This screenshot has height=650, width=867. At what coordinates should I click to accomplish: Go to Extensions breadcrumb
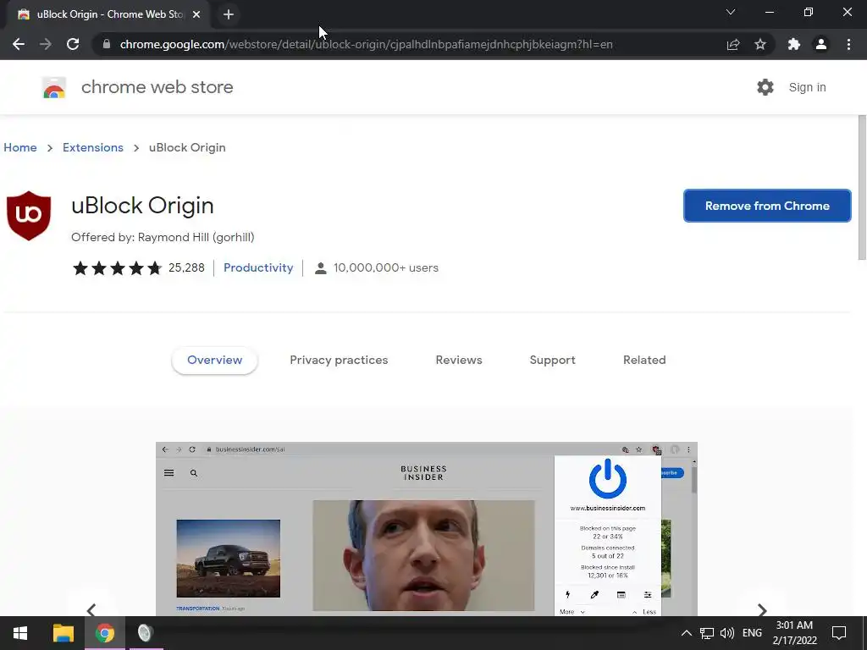click(x=93, y=147)
